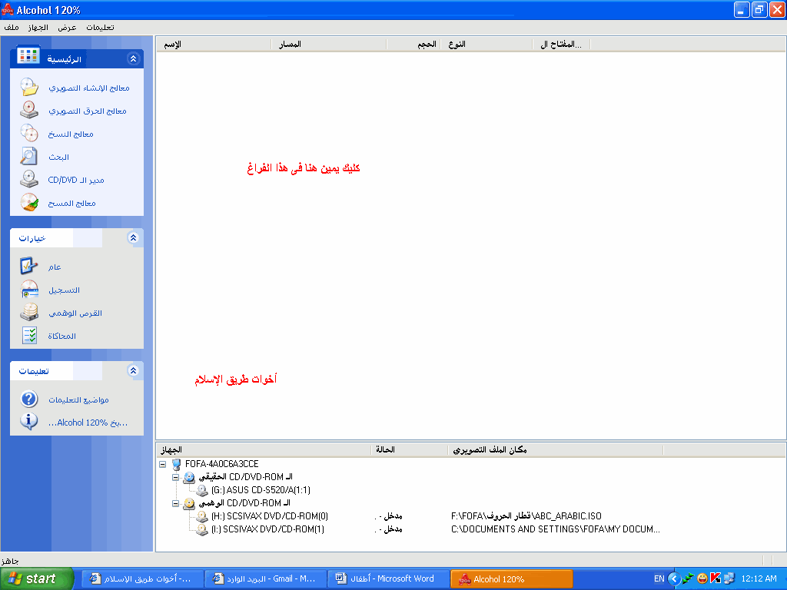Click the Kaspersky tray icon

point(716,578)
